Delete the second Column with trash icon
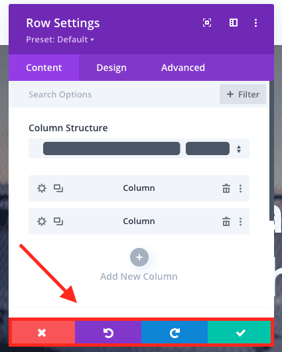The image size is (282, 352). pyautogui.click(x=226, y=221)
